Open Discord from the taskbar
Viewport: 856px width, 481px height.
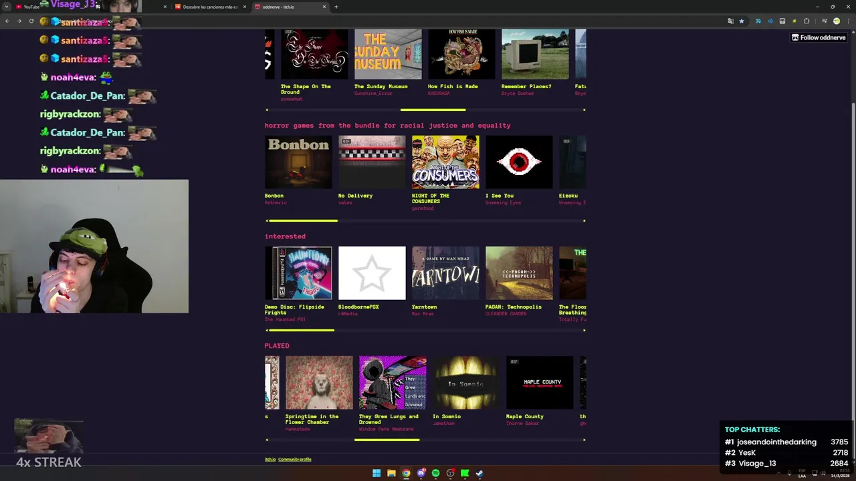[x=421, y=473]
